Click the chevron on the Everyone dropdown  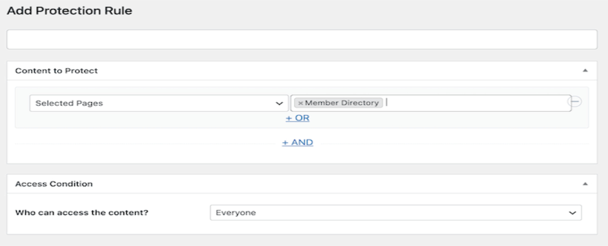click(573, 213)
